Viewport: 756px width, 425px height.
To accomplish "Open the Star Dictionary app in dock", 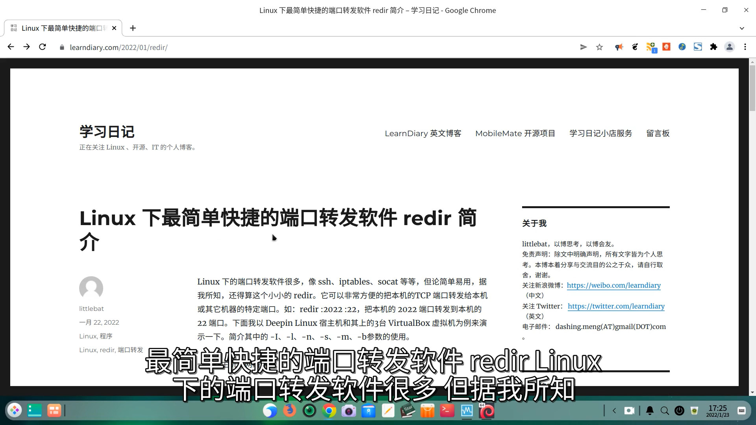I will (x=408, y=411).
